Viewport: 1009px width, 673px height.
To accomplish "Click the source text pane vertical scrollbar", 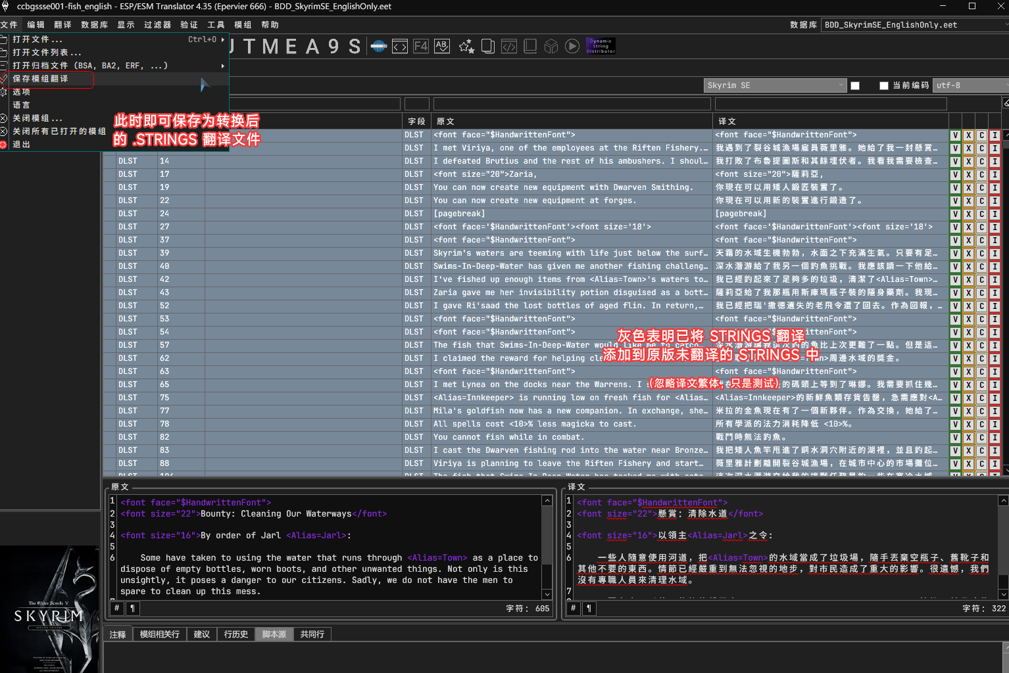I will click(x=547, y=547).
